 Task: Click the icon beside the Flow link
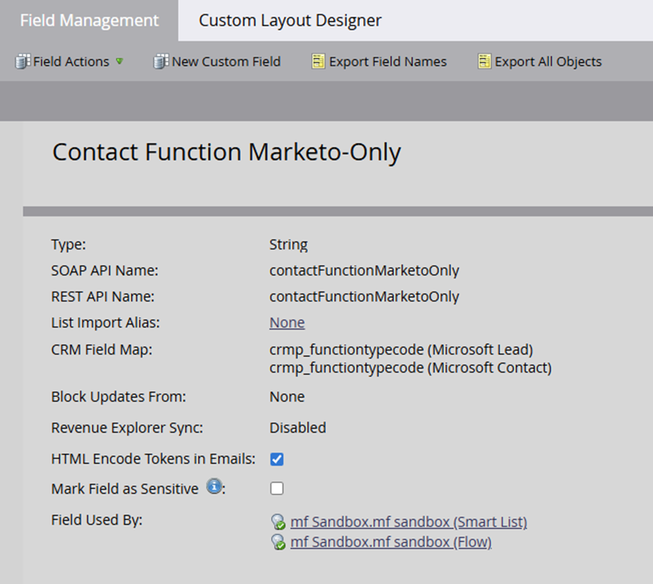(278, 543)
